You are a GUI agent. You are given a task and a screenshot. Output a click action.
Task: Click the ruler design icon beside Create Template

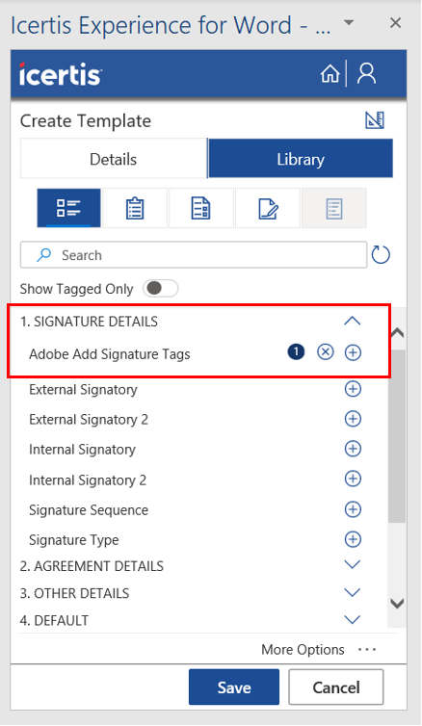click(374, 120)
